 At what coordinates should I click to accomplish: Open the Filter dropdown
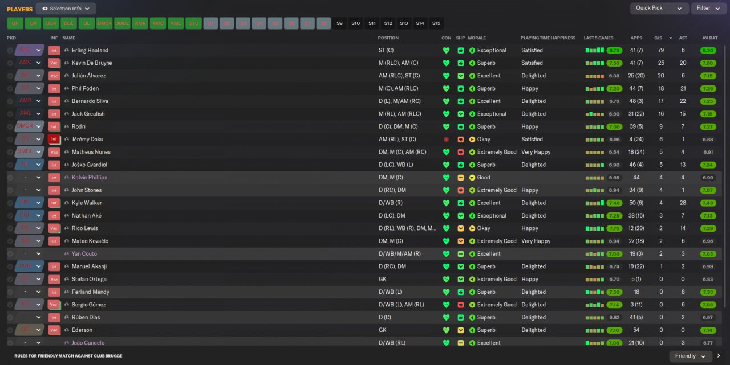[708, 8]
